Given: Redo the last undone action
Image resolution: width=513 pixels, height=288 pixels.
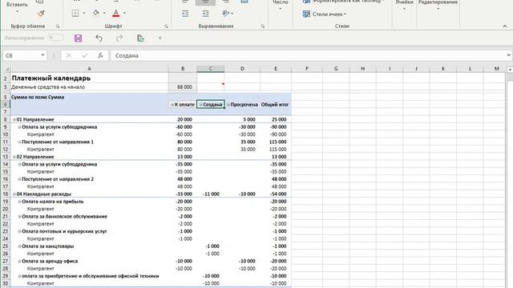Looking at the screenshot, I should point(119,38).
